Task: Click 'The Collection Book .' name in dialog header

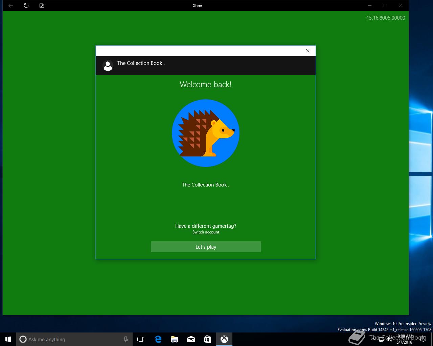Action: tap(141, 63)
